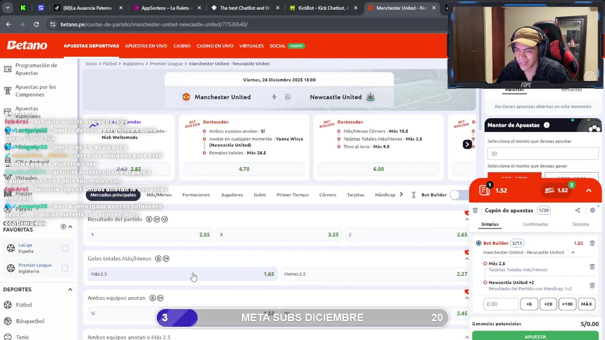Click Newcastle United crest icon
This screenshot has width=605, height=340.
coord(371,97)
